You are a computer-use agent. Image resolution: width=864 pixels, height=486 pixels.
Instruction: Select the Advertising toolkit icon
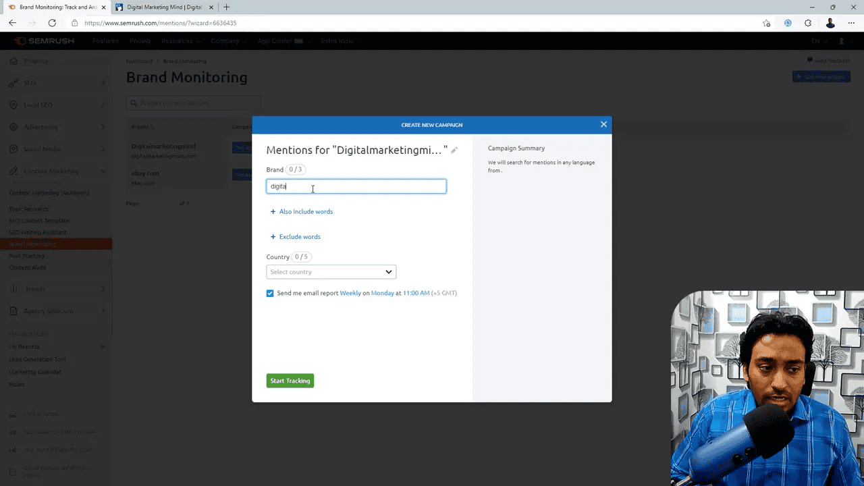(13, 127)
